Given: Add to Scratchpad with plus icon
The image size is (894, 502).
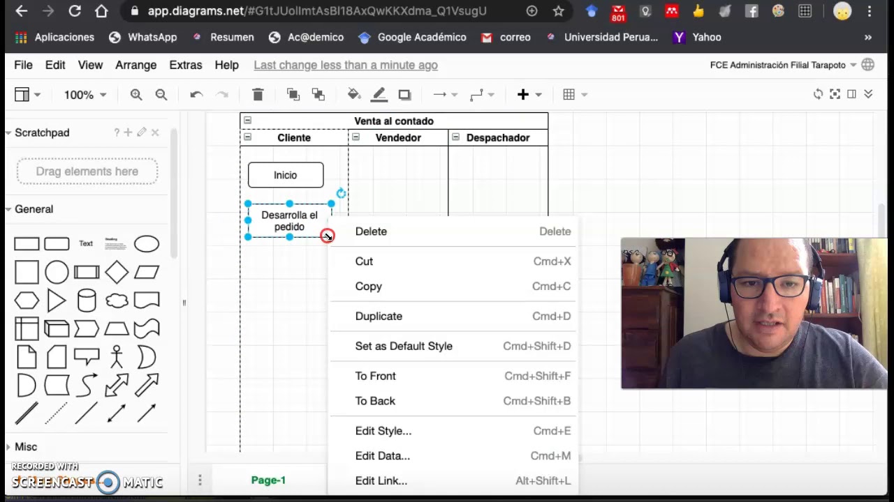Looking at the screenshot, I should click(128, 132).
